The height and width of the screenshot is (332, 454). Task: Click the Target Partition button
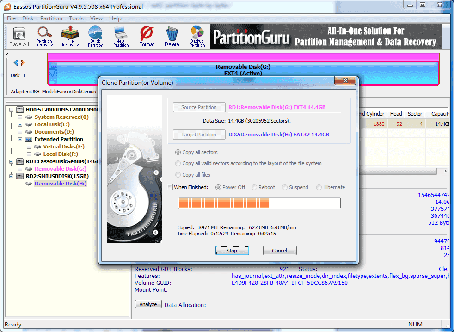[x=199, y=135]
